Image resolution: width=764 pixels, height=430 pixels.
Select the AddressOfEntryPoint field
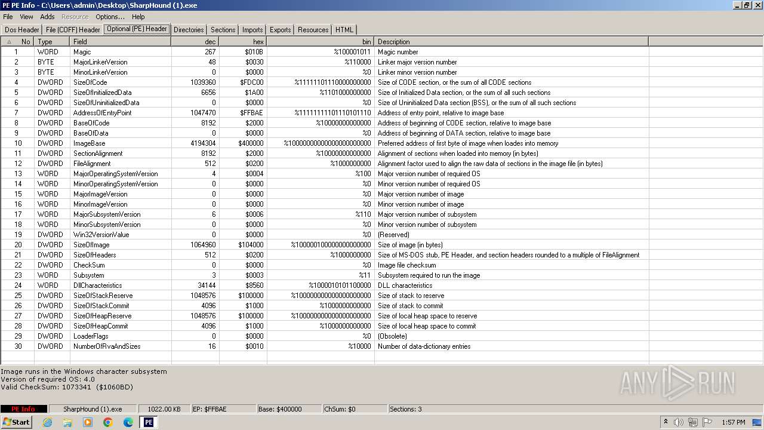click(x=103, y=113)
